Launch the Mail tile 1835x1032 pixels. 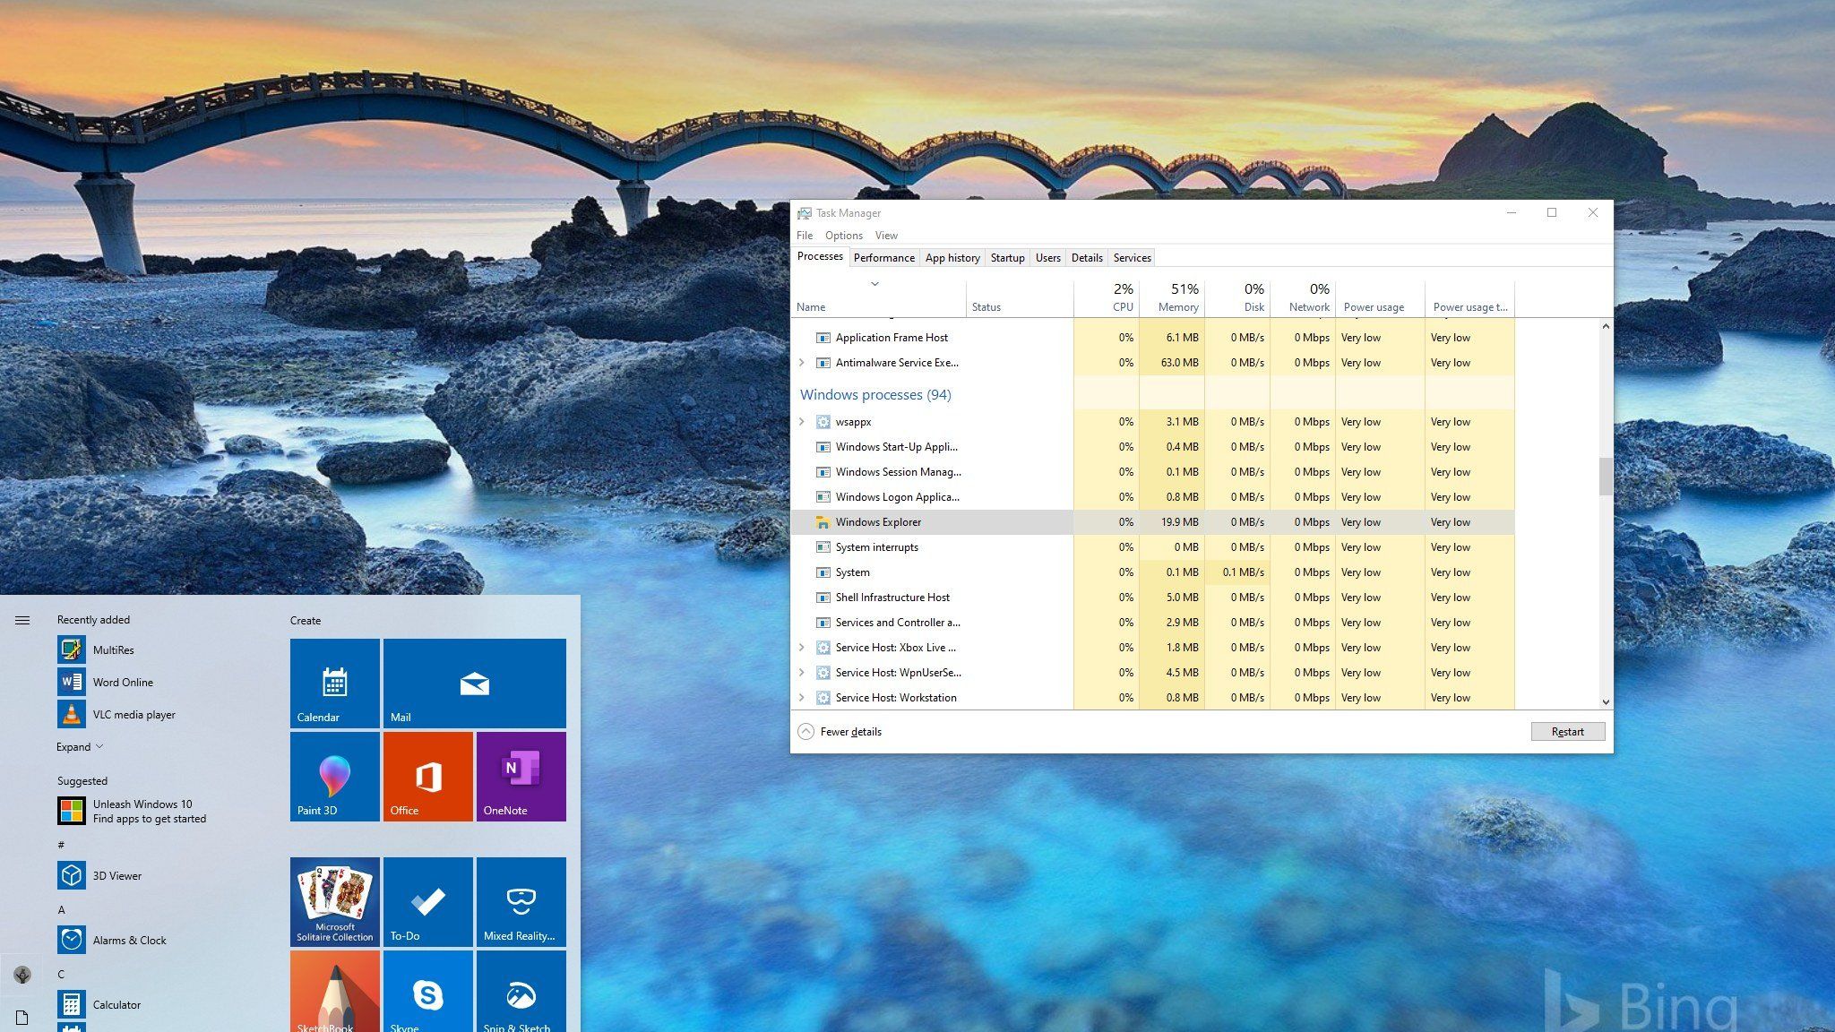click(474, 683)
